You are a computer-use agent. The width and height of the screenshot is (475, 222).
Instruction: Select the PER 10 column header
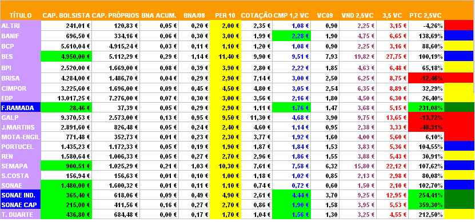click(x=225, y=15)
